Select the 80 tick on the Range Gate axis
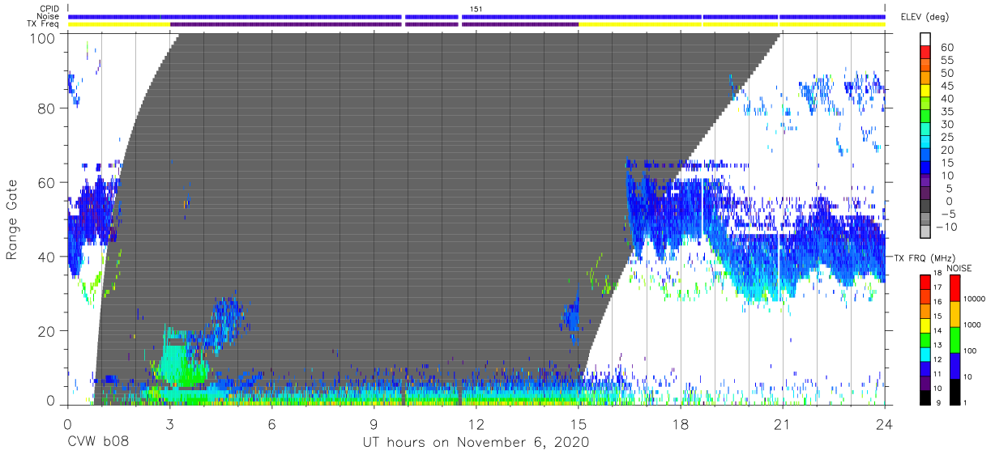The width and height of the screenshot is (995, 459). tap(49, 108)
